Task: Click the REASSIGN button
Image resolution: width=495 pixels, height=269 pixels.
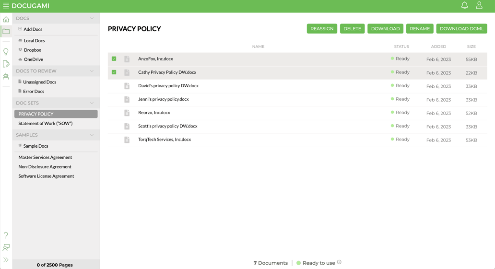Action: (x=322, y=29)
